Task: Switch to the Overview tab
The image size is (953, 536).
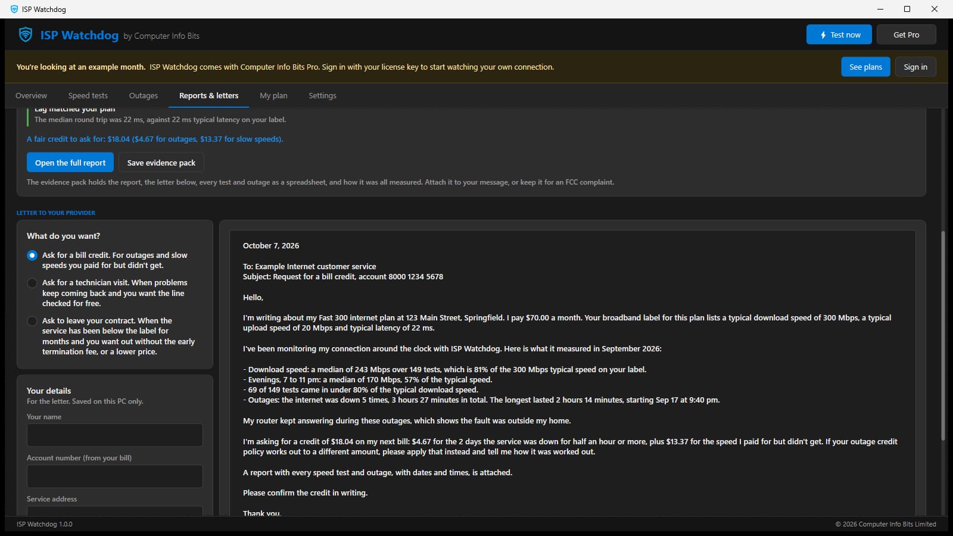Action: pos(31,95)
